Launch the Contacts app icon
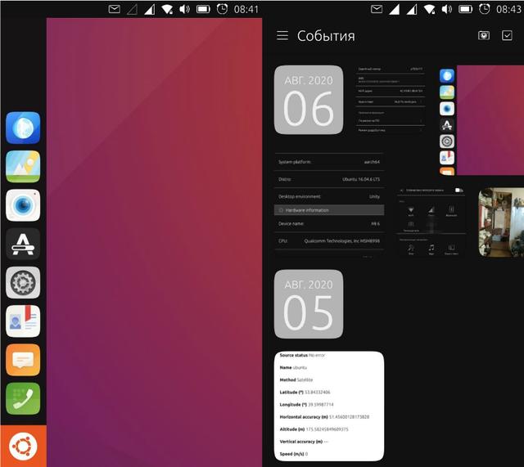 23,321
